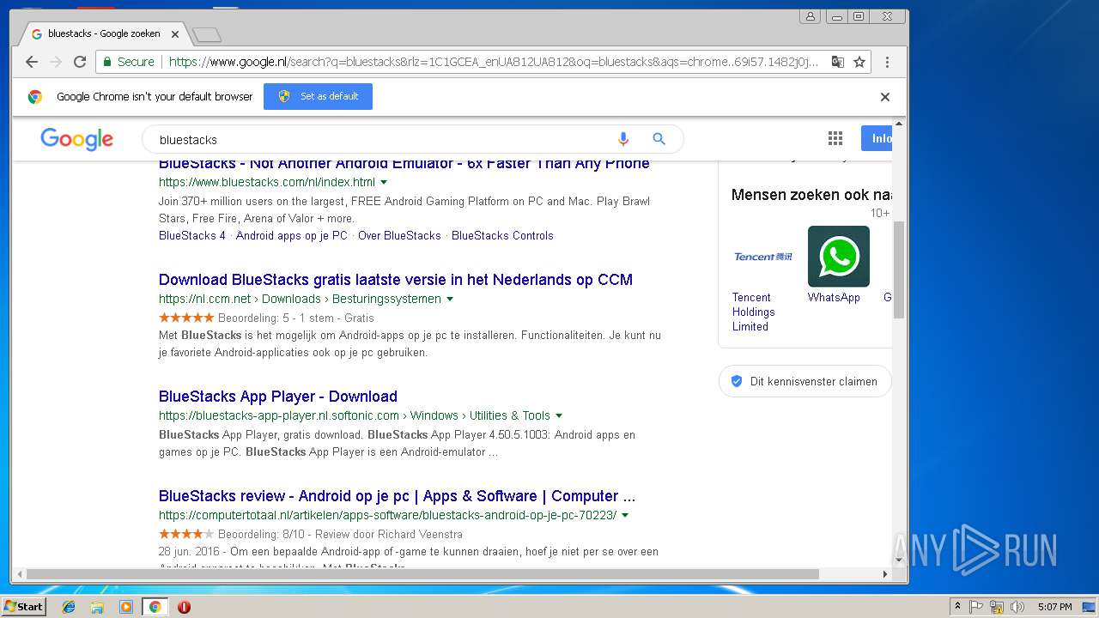Click the blue Inloggen button
Image resolution: width=1099 pixels, height=618 pixels.
click(x=877, y=138)
